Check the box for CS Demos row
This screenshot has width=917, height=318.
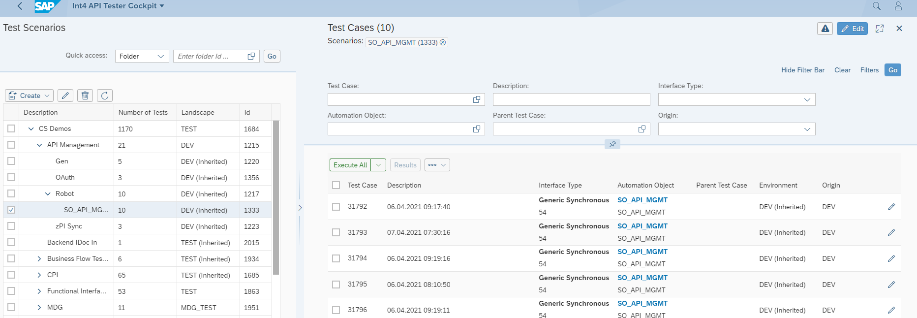[11, 128]
